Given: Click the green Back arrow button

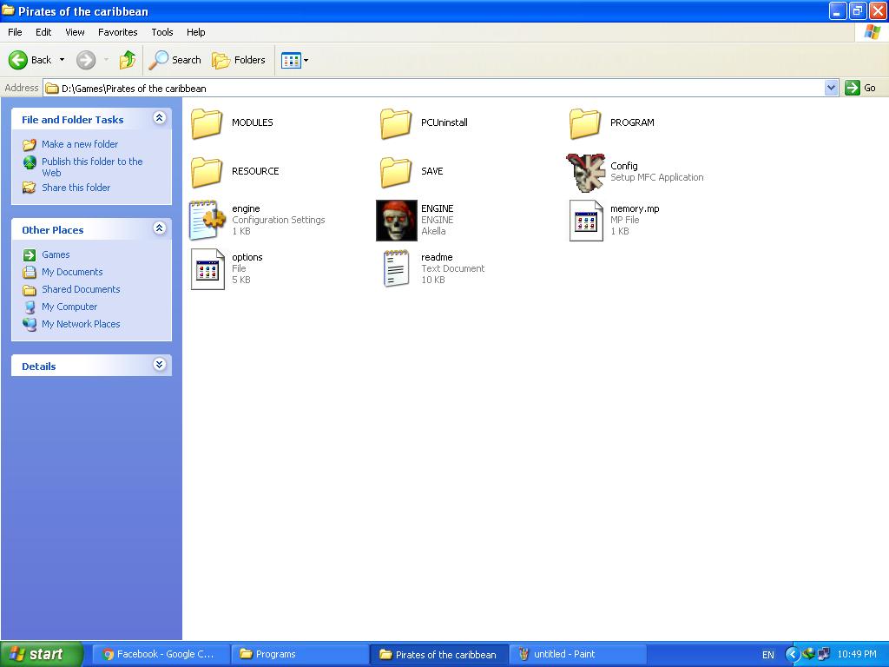Looking at the screenshot, I should point(18,60).
